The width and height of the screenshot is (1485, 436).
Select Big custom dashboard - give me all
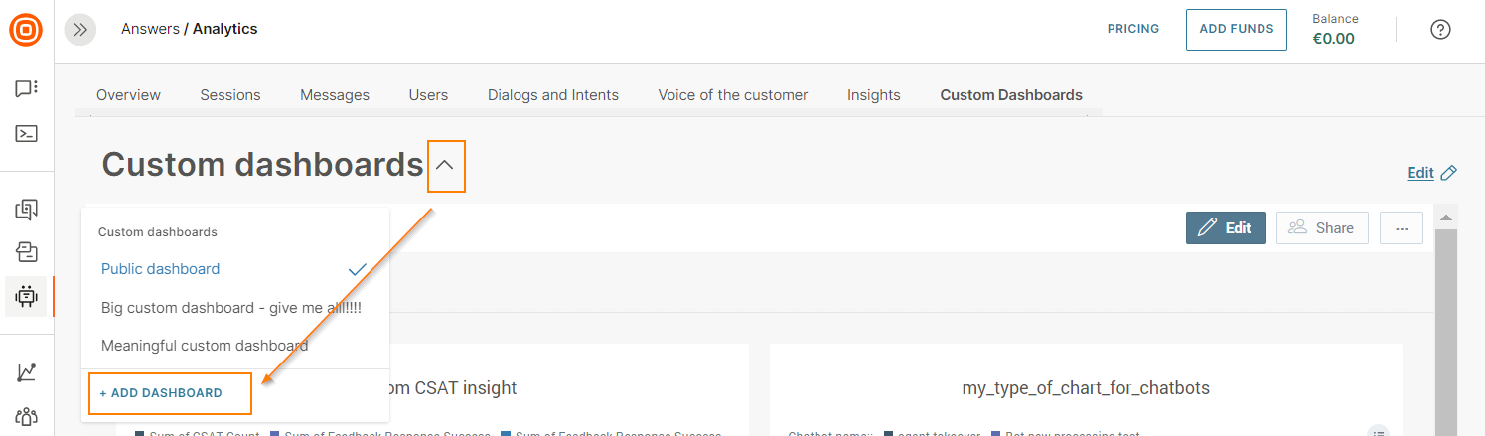pyautogui.click(x=230, y=308)
